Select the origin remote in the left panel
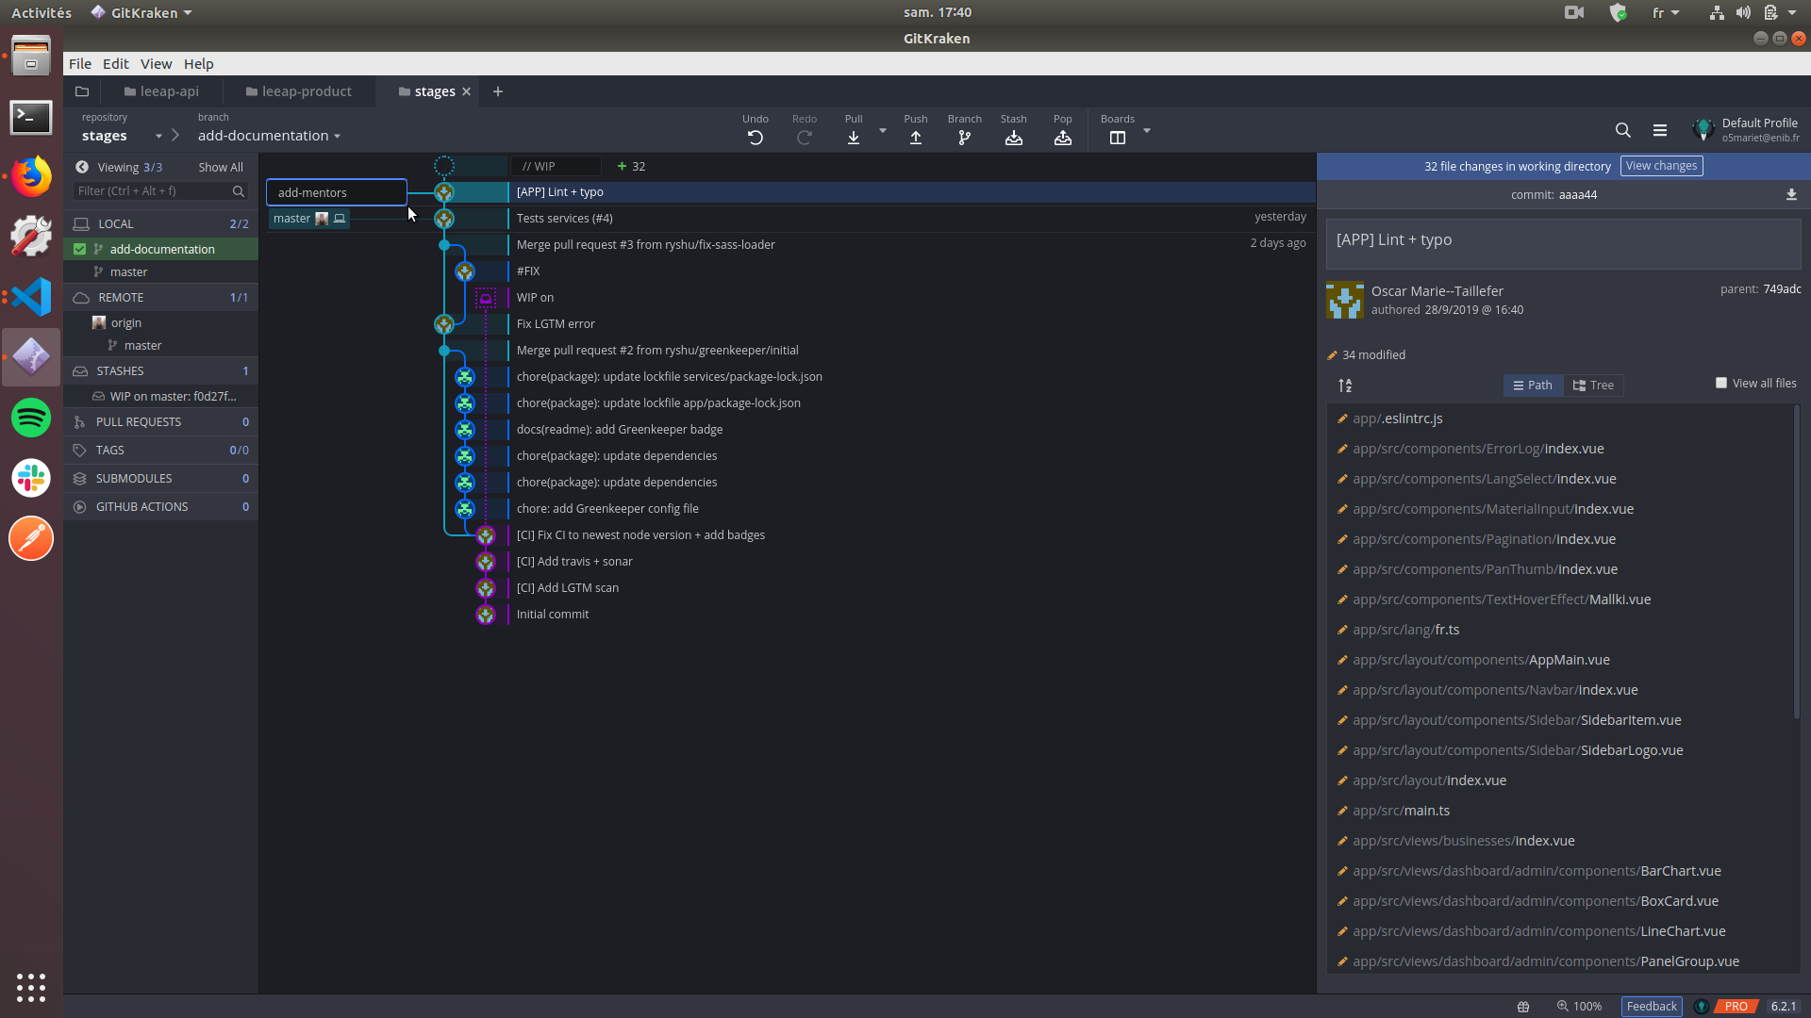This screenshot has width=1811, height=1018. click(x=126, y=322)
